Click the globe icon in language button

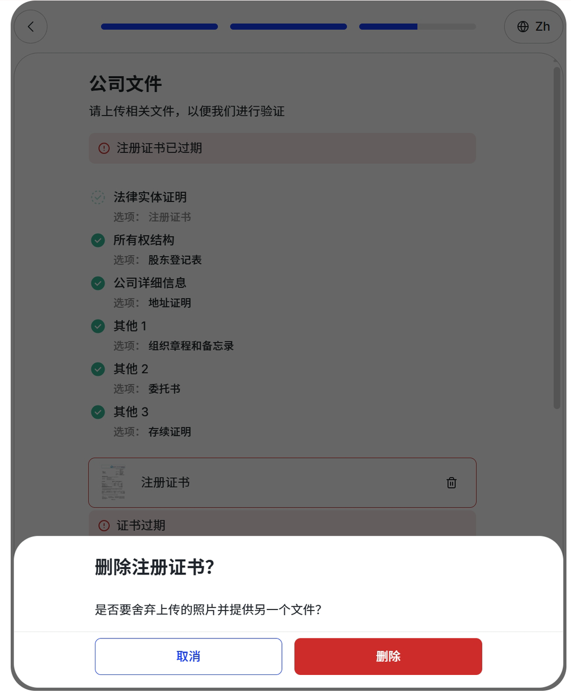coord(522,27)
